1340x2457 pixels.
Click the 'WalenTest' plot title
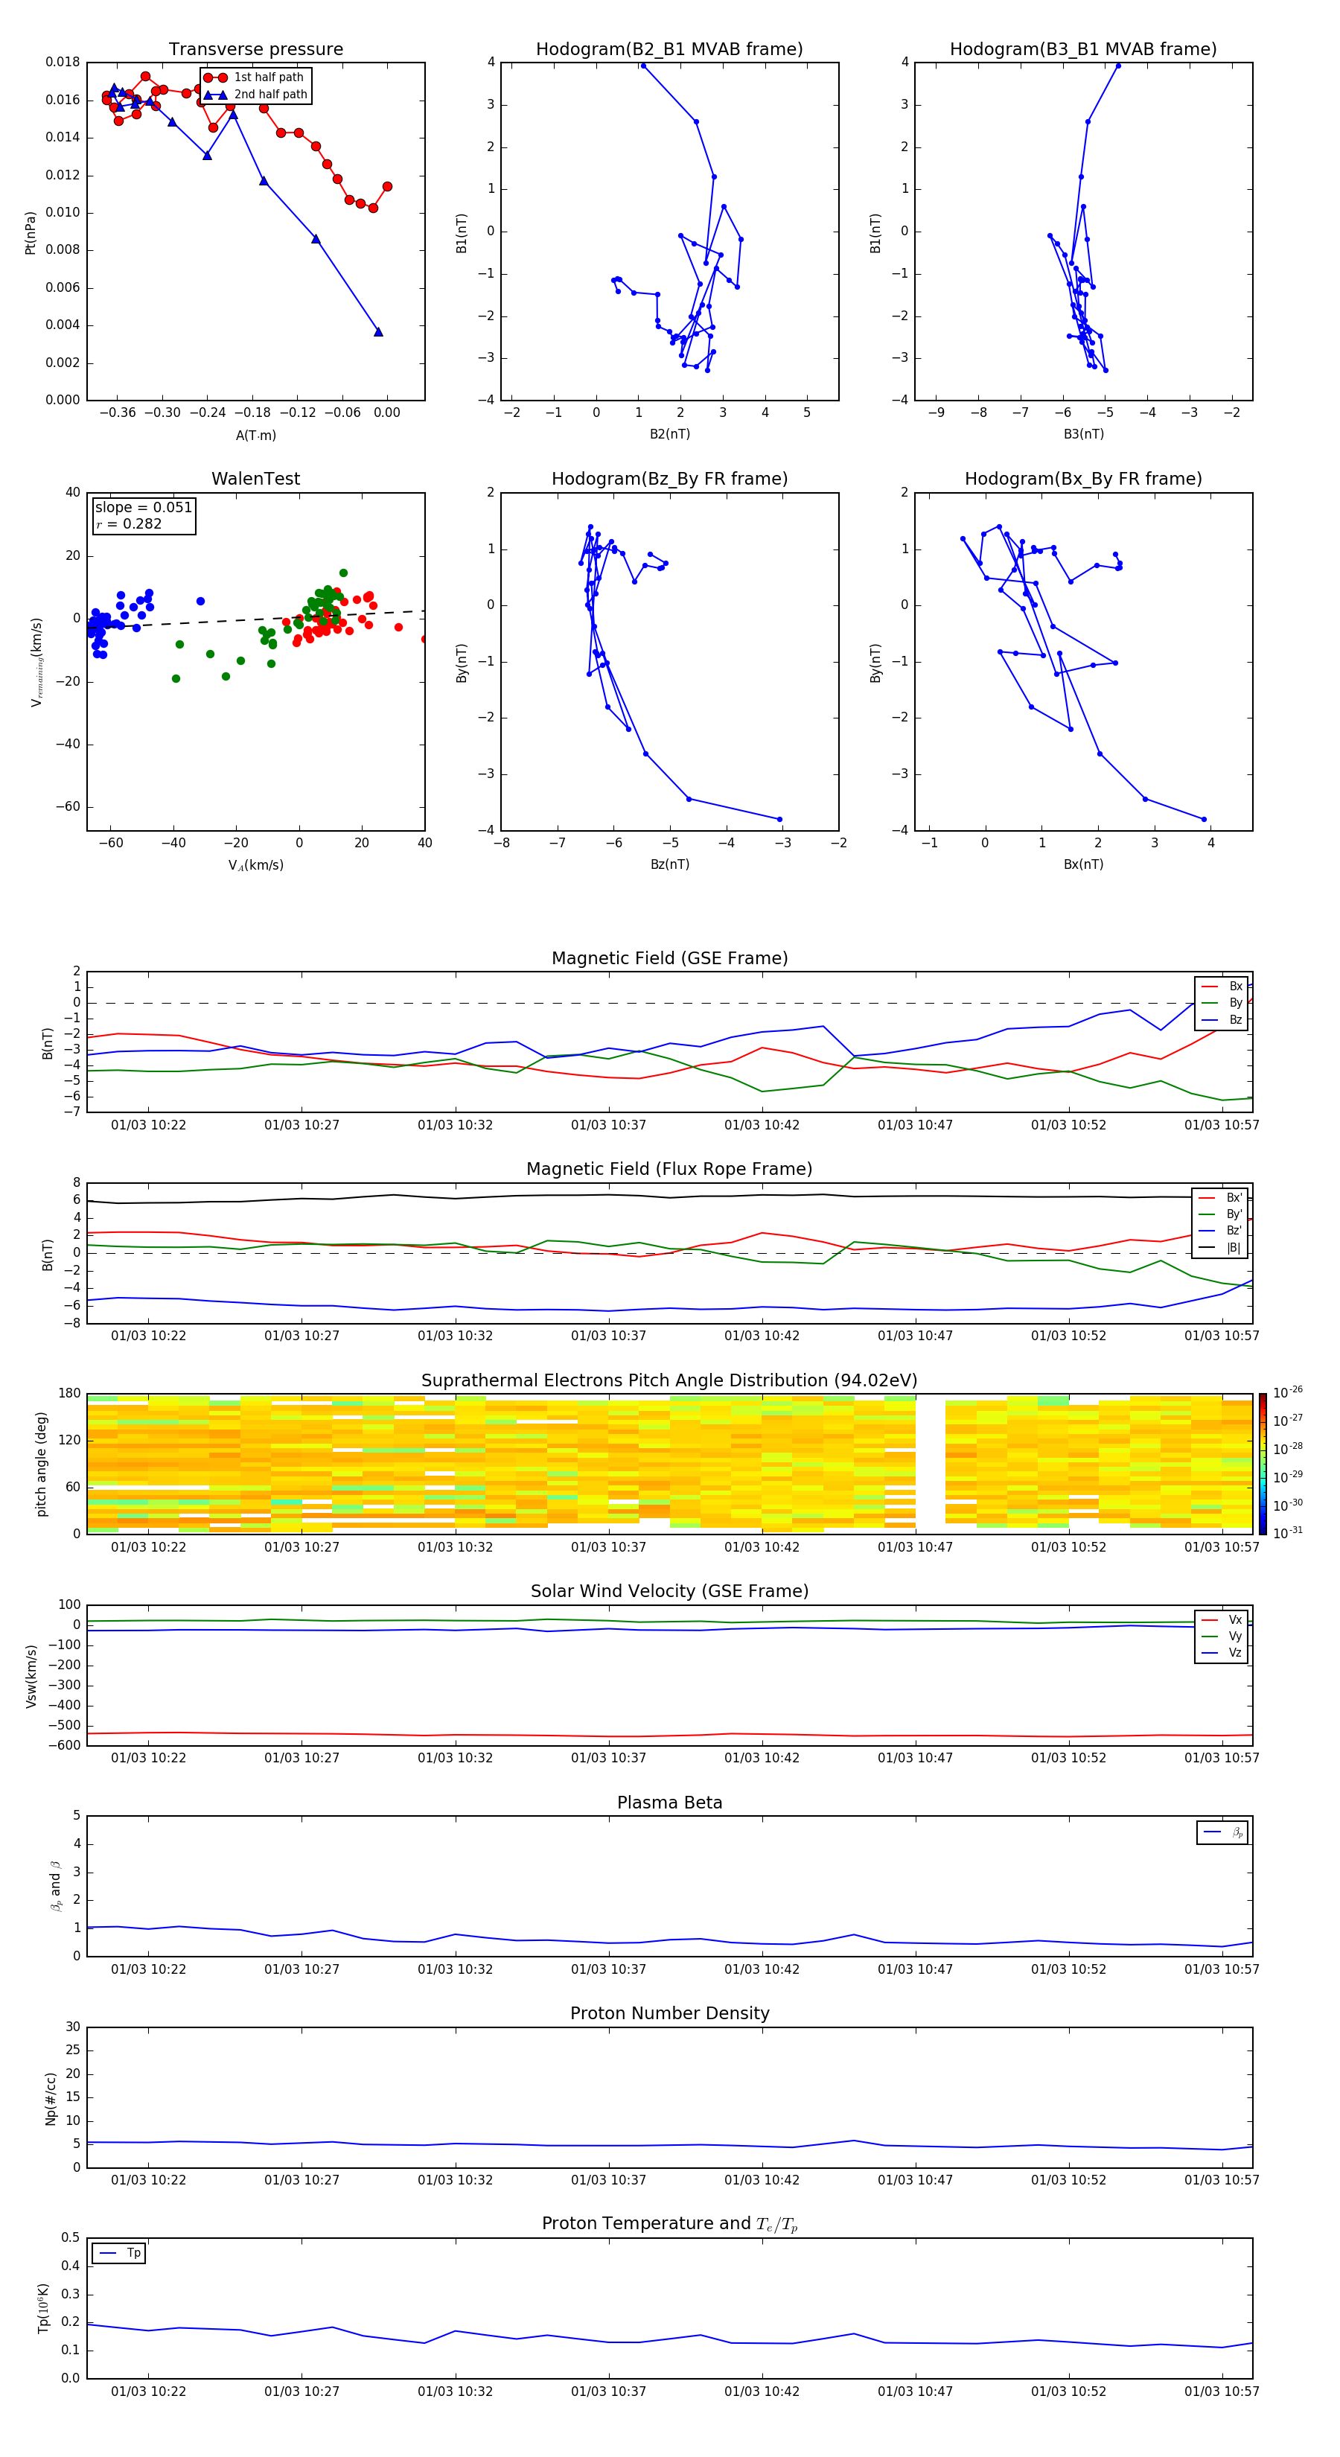click(255, 479)
